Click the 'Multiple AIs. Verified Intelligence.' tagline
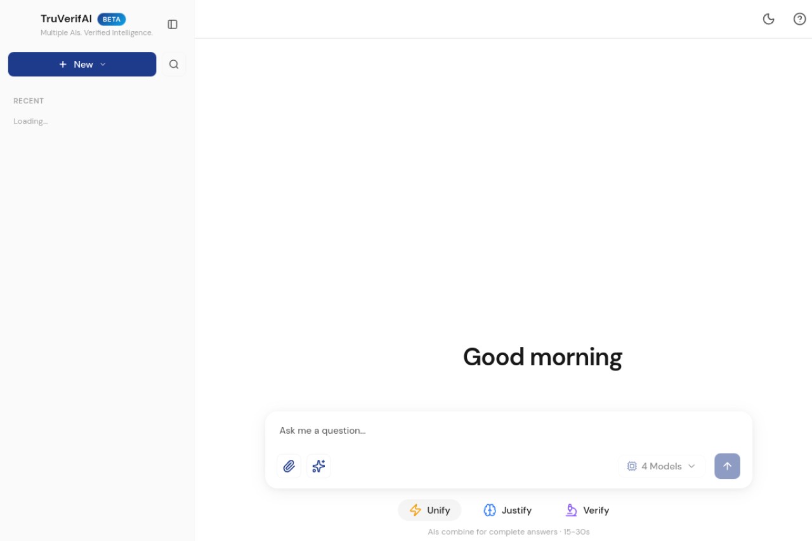The image size is (812, 541). point(96,32)
